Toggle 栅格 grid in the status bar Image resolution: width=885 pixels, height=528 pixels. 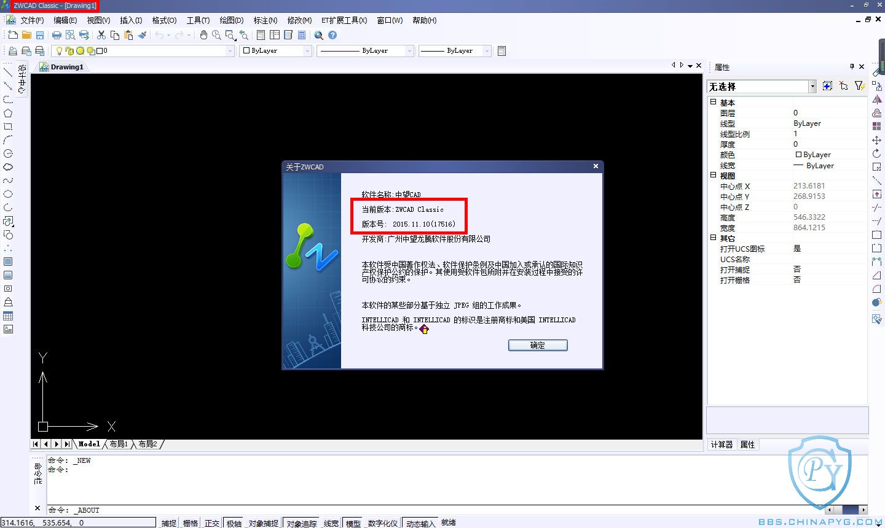(191, 523)
